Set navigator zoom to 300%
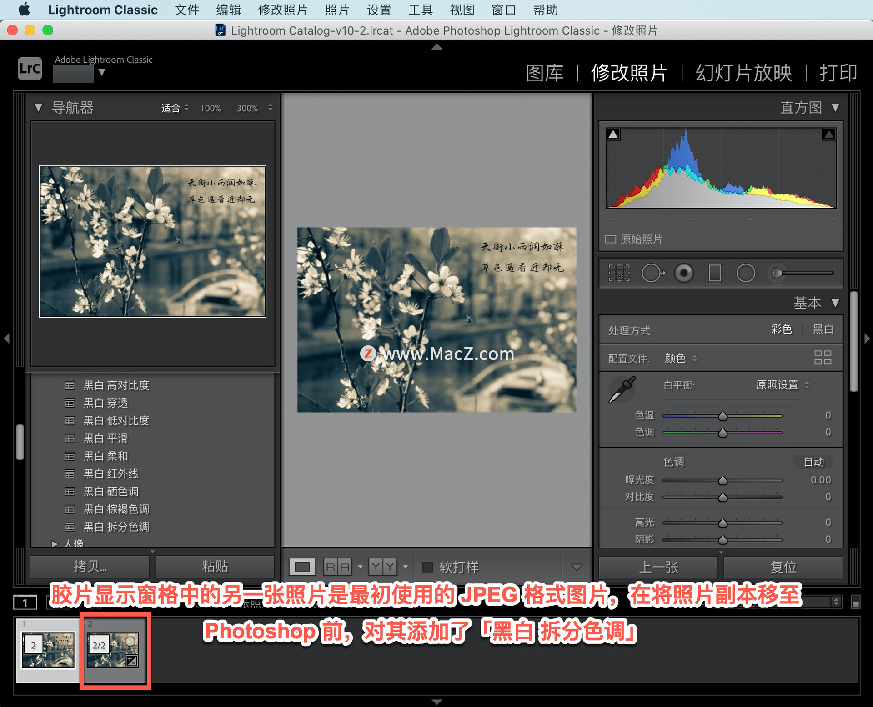The height and width of the screenshot is (707, 873). tap(247, 108)
